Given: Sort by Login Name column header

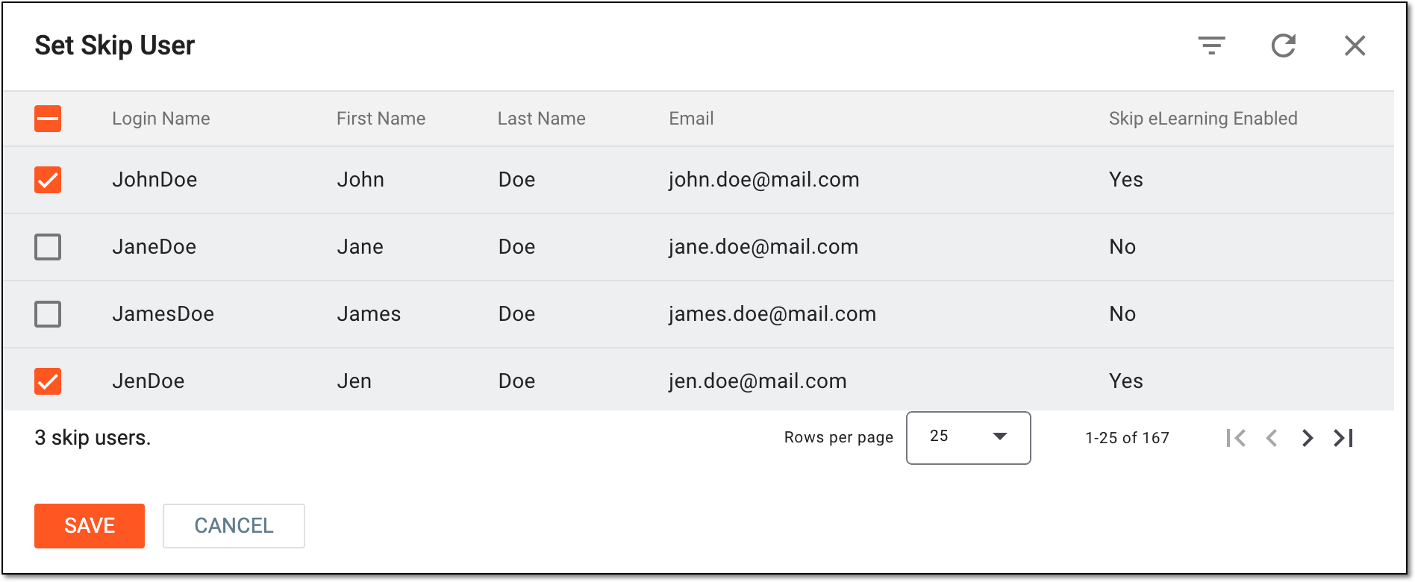Looking at the screenshot, I should click(161, 119).
